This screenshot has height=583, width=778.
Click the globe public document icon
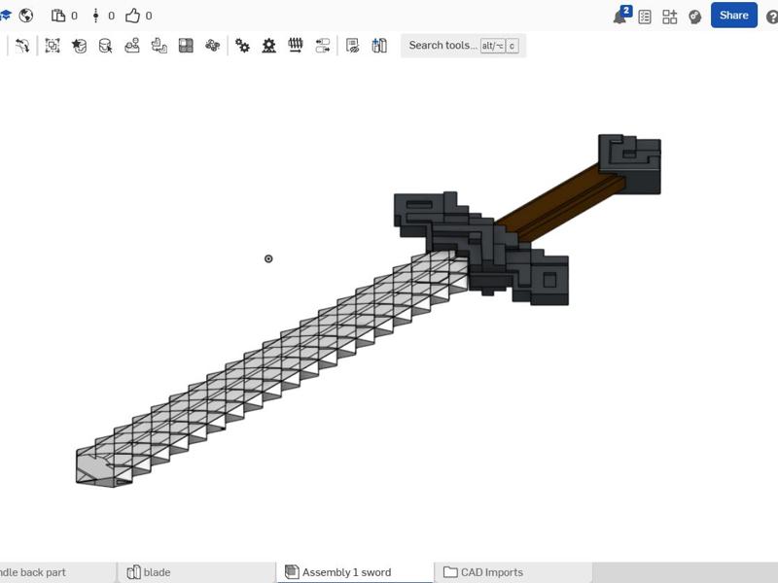click(x=26, y=16)
